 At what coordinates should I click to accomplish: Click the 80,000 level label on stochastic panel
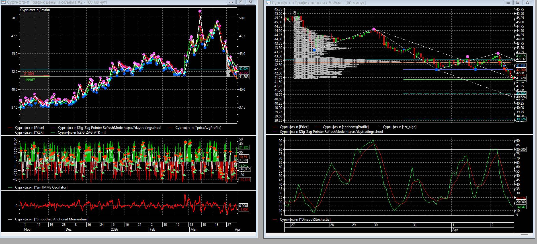tap(521, 150)
